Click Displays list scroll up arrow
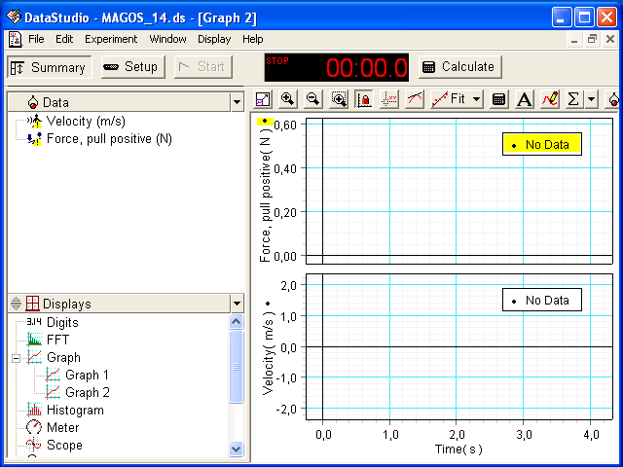Viewport: 623px width, 467px height. click(237, 321)
